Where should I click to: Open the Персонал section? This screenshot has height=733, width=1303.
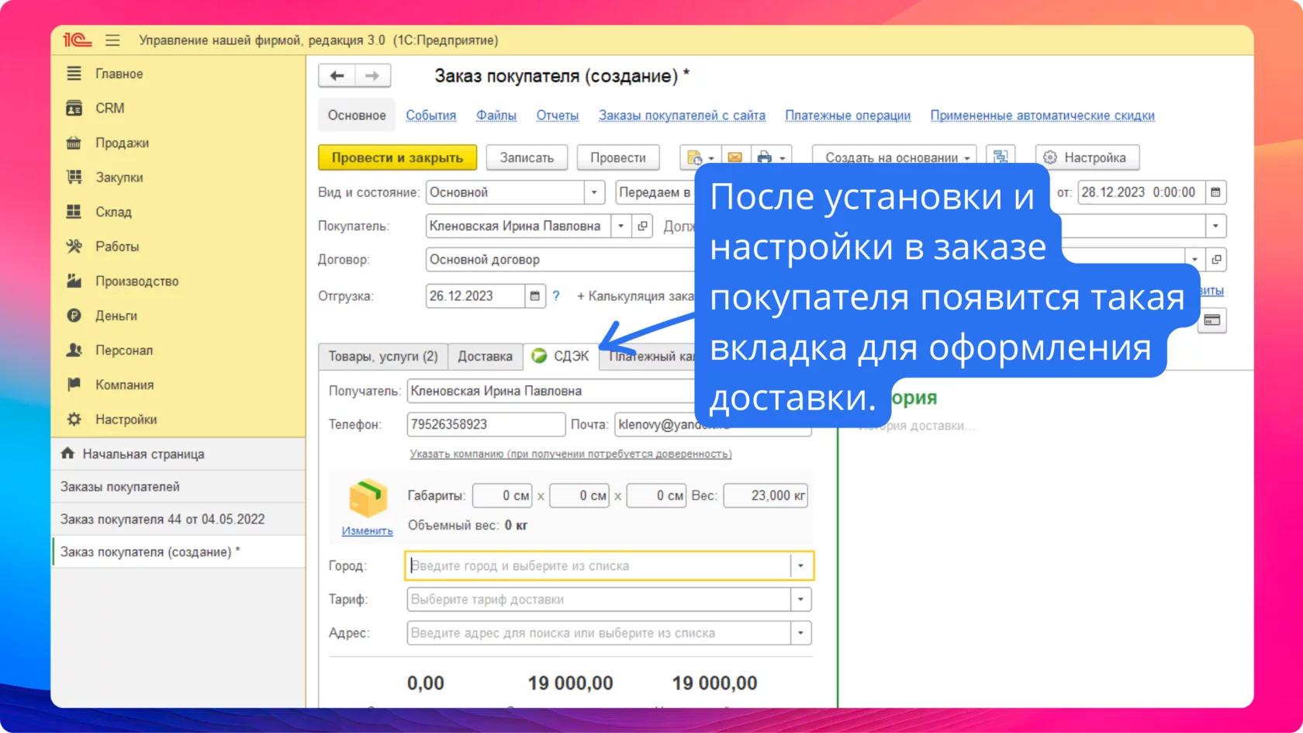(124, 350)
